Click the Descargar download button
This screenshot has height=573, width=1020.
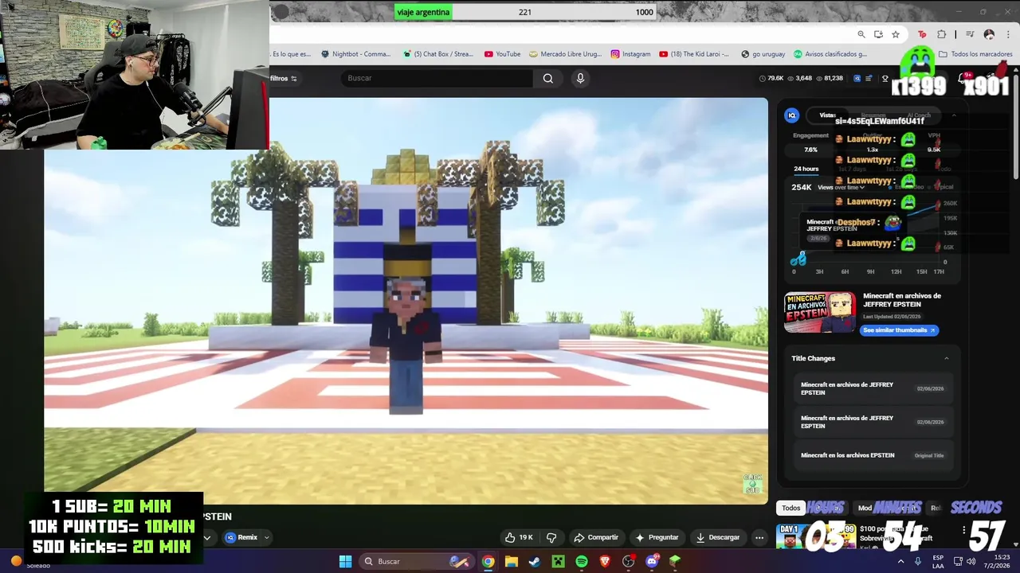click(x=717, y=537)
